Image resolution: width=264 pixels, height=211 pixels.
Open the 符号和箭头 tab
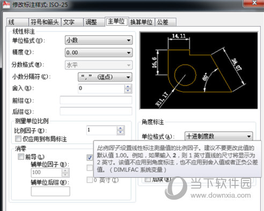click(45, 22)
